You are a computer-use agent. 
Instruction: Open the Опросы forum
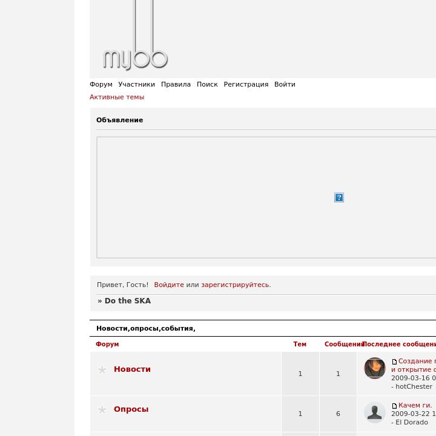tap(131, 409)
